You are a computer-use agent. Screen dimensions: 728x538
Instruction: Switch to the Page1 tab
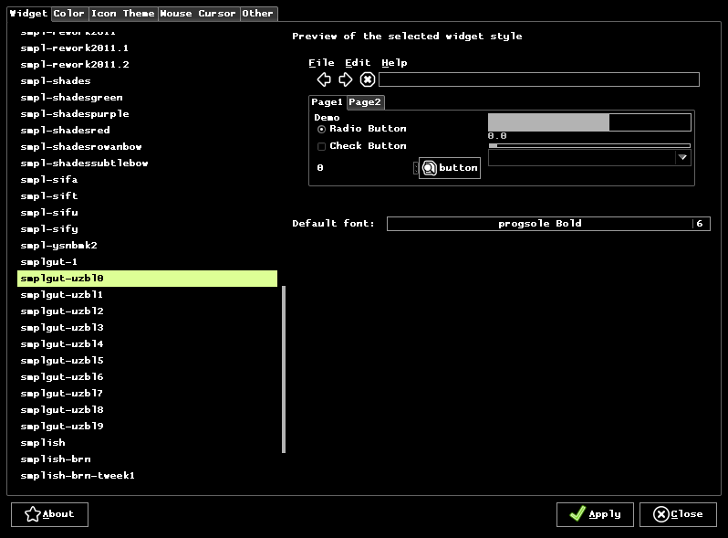[328, 102]
